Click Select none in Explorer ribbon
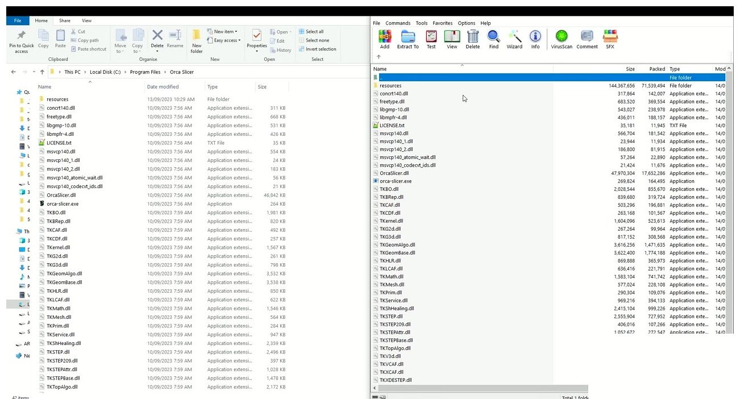This screenshot has width=740, height=399. pyautogui.click(x=313, y=40)
